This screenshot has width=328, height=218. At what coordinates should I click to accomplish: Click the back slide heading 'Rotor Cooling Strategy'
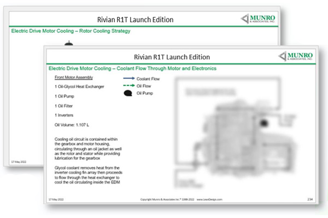(104, 31)
